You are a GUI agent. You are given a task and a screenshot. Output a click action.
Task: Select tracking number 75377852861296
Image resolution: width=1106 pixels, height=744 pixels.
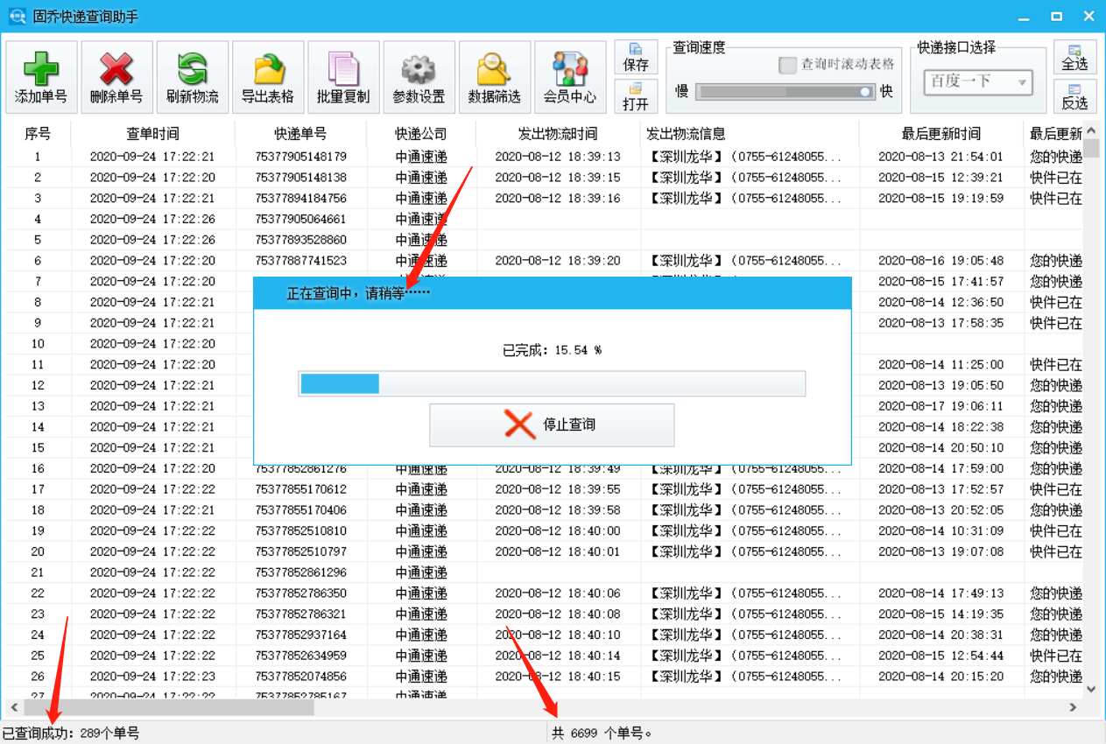300,572
